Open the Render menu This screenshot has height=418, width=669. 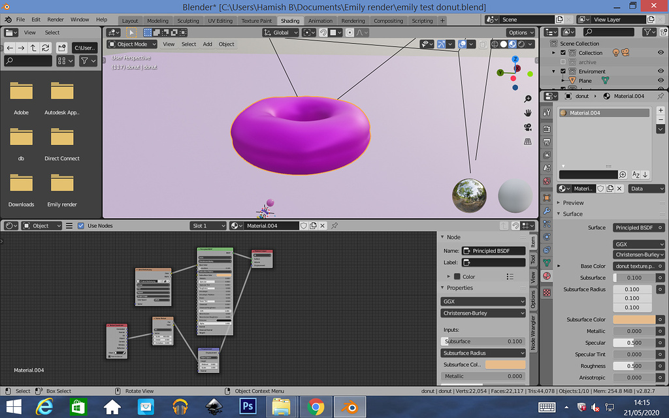coord(55,20)
